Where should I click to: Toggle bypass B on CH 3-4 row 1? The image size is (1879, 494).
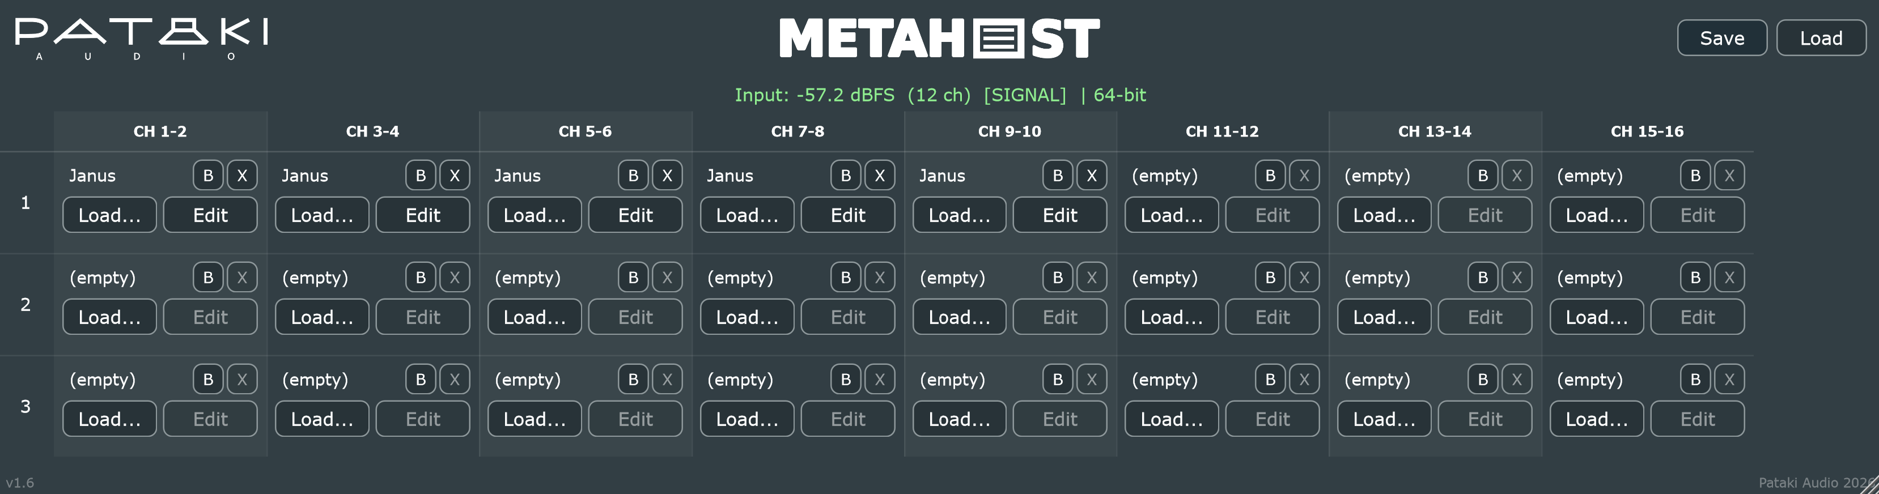click(420, 176)
